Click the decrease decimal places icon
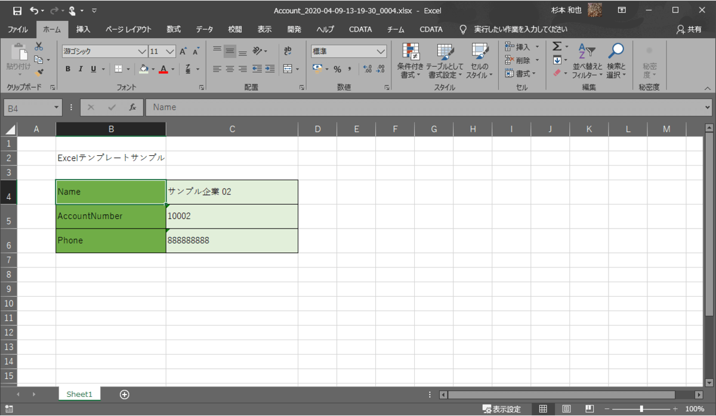This screenshot has height=416, width=716. coord(380,69)
